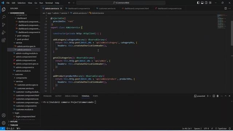Click the ECommerceWeb command center search box
The height and width of the screenshot is (131, 233).
coord(121,3)
